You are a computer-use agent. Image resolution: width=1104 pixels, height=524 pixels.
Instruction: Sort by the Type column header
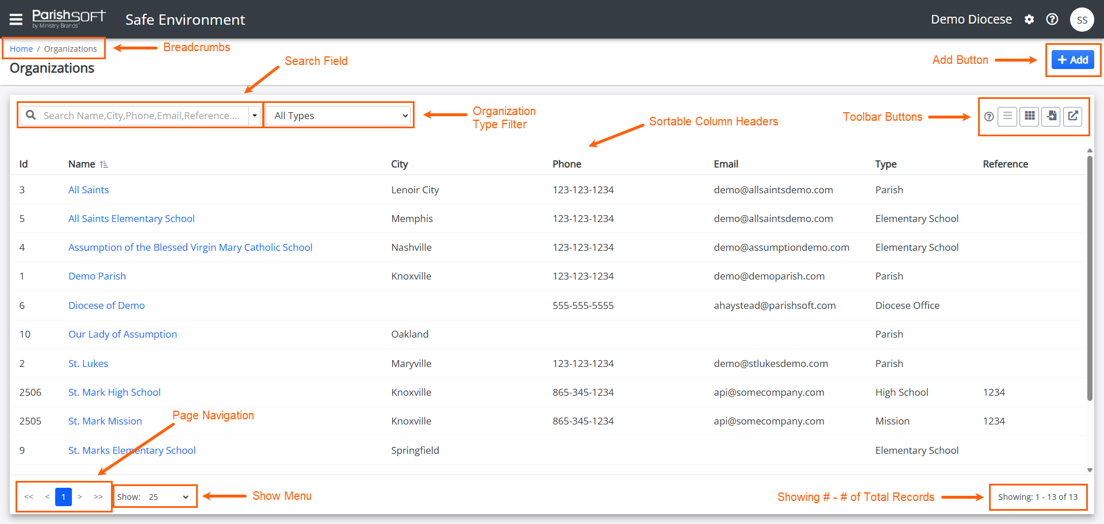886,164
